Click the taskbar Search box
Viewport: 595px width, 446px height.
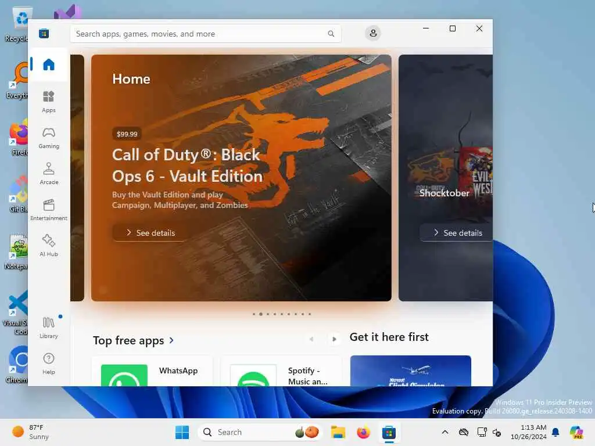260,432
